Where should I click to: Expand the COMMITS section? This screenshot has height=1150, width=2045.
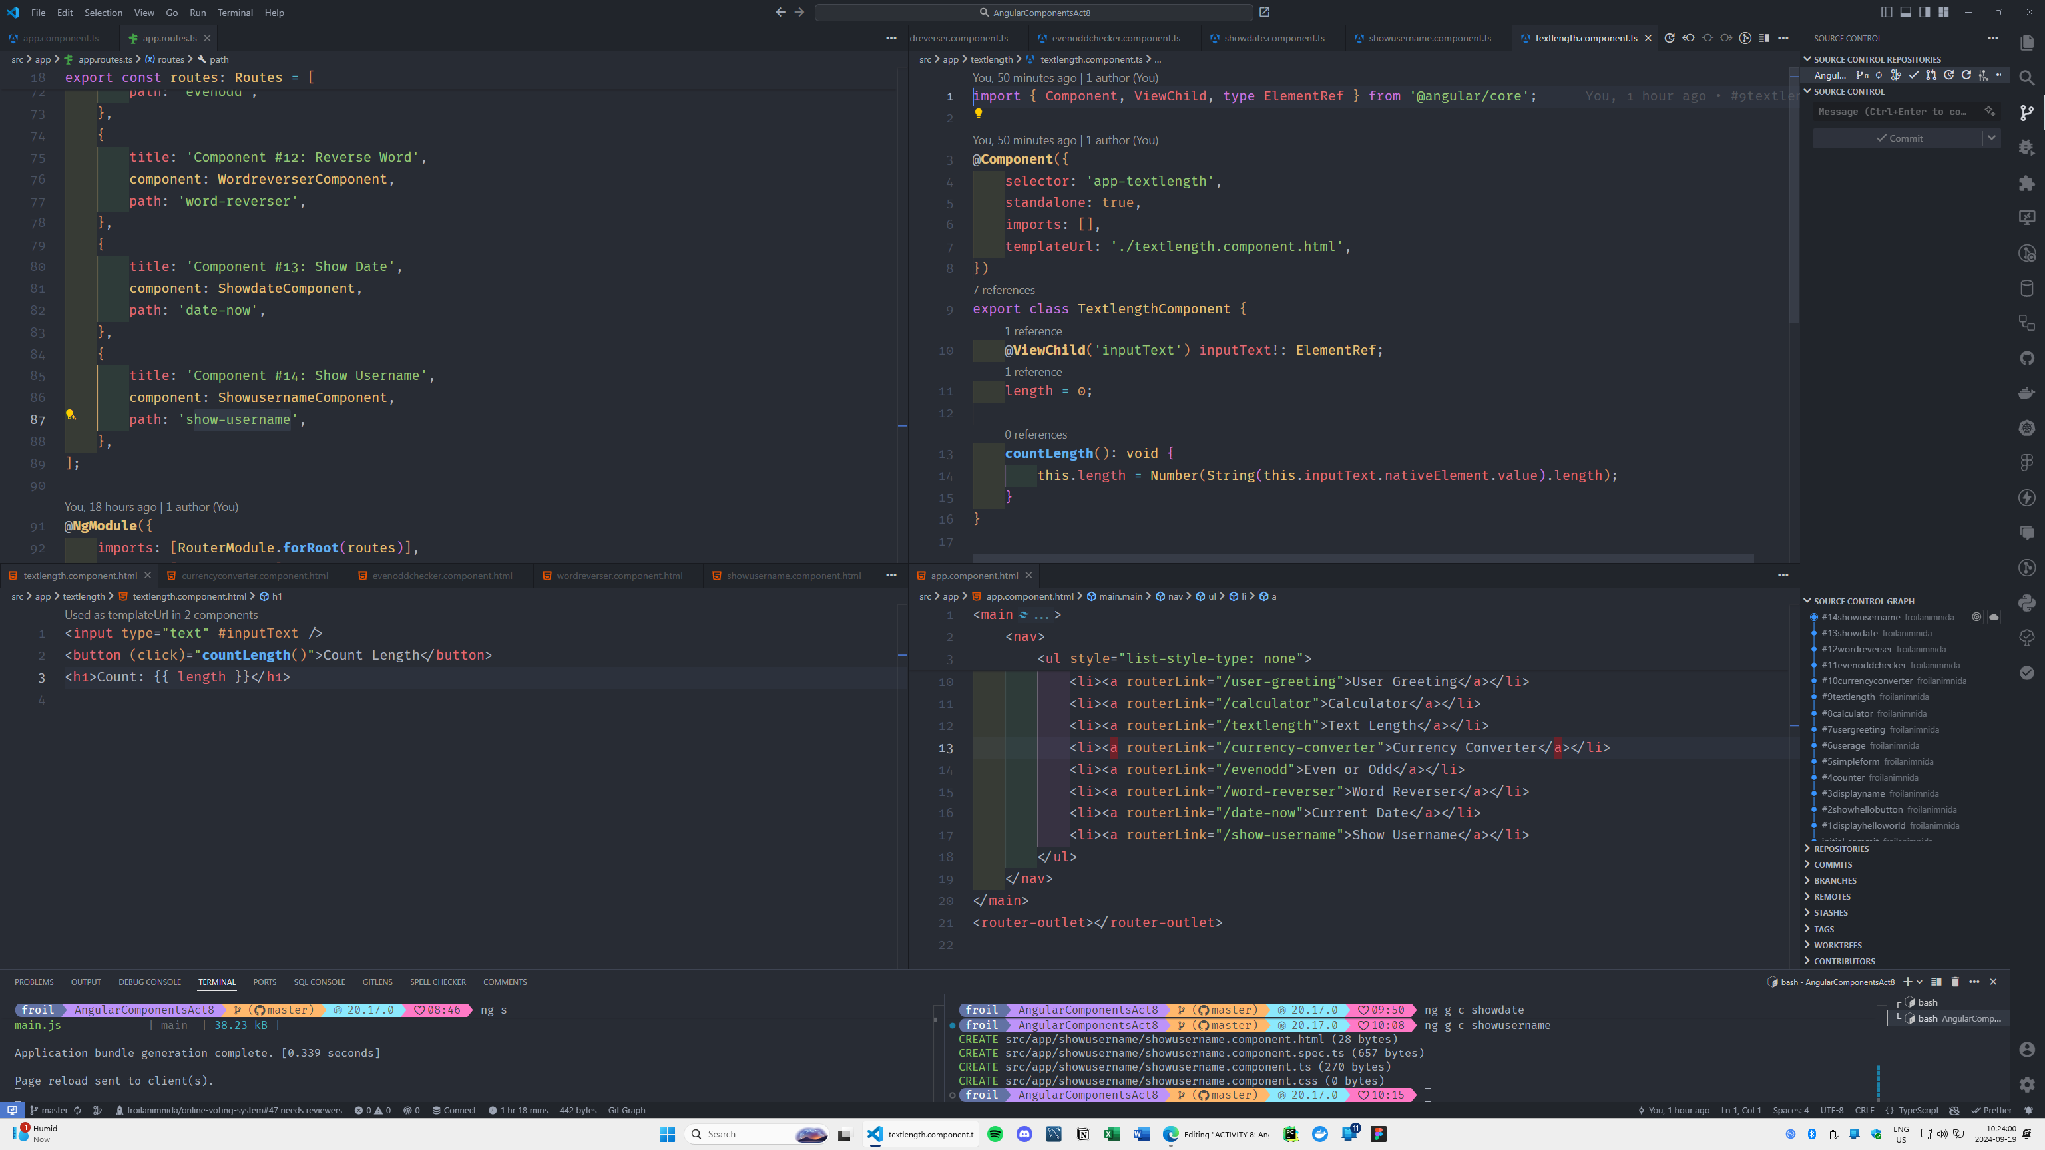click(1832, 864)
